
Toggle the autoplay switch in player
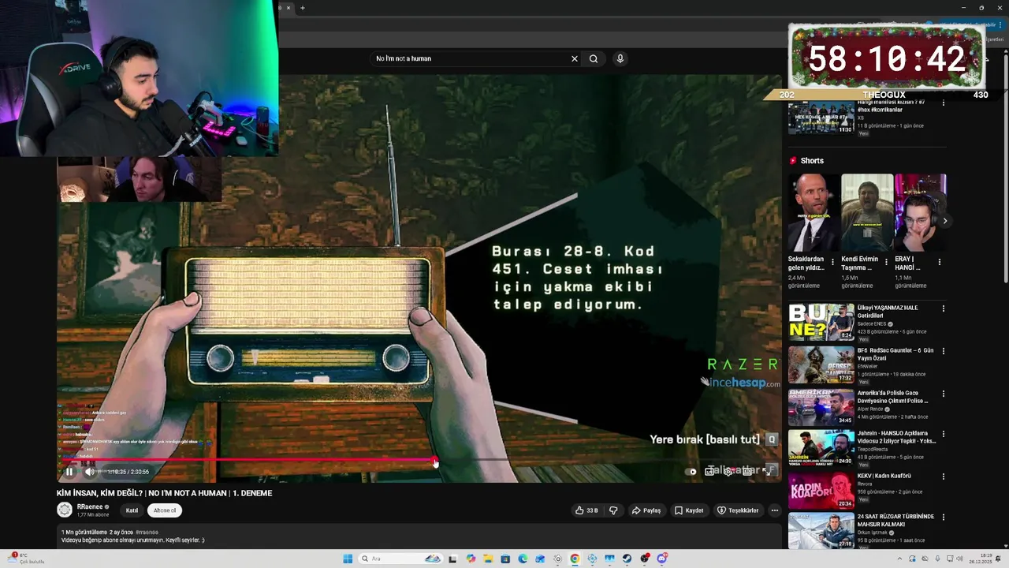pyautogui.click(x=692, y=472)
